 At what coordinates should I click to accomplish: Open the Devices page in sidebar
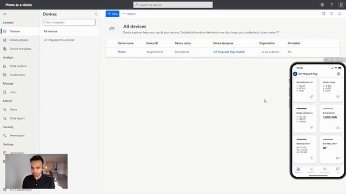pos(20,31)
